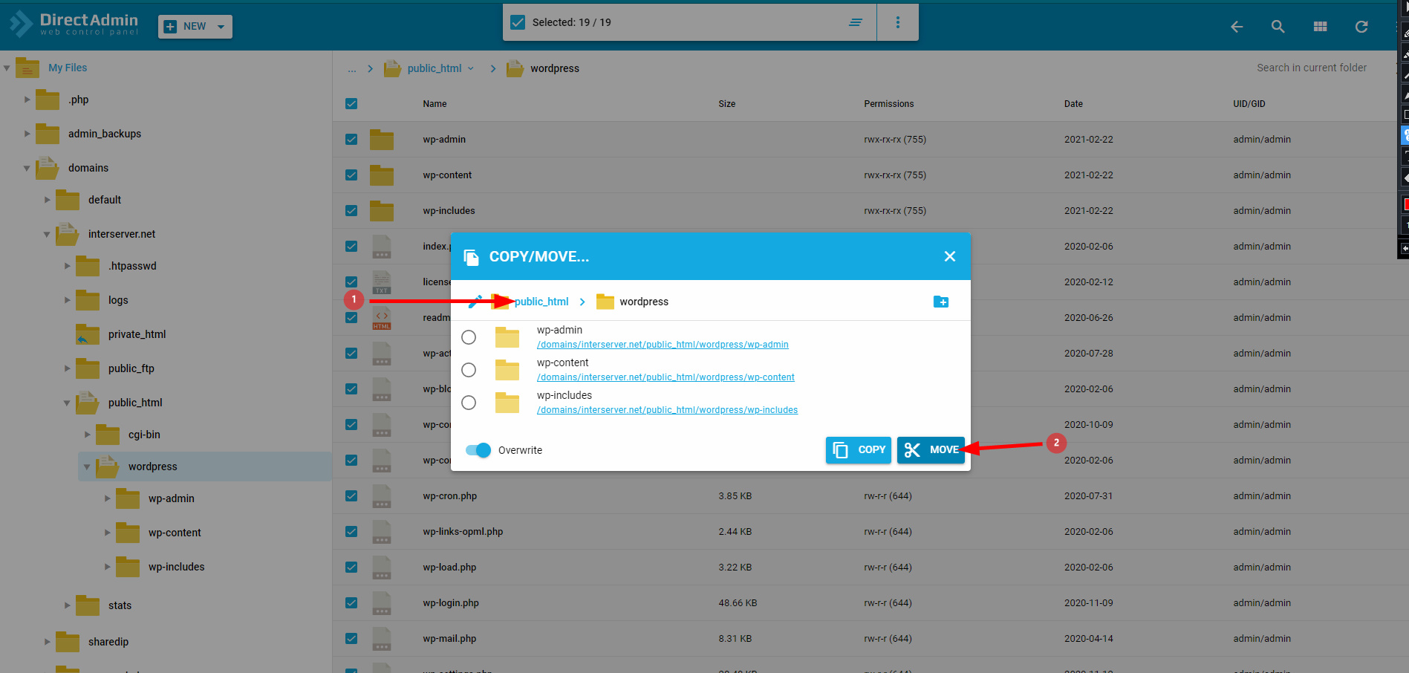Sort the file list by Name column

(435, 104)
